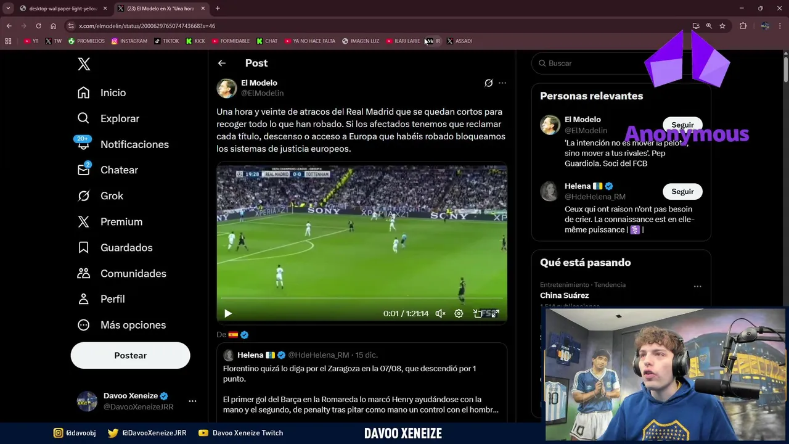Click the Postear button
Image resolution: width=789 pixels, height=444 pixels.
(x=130, y=355)
